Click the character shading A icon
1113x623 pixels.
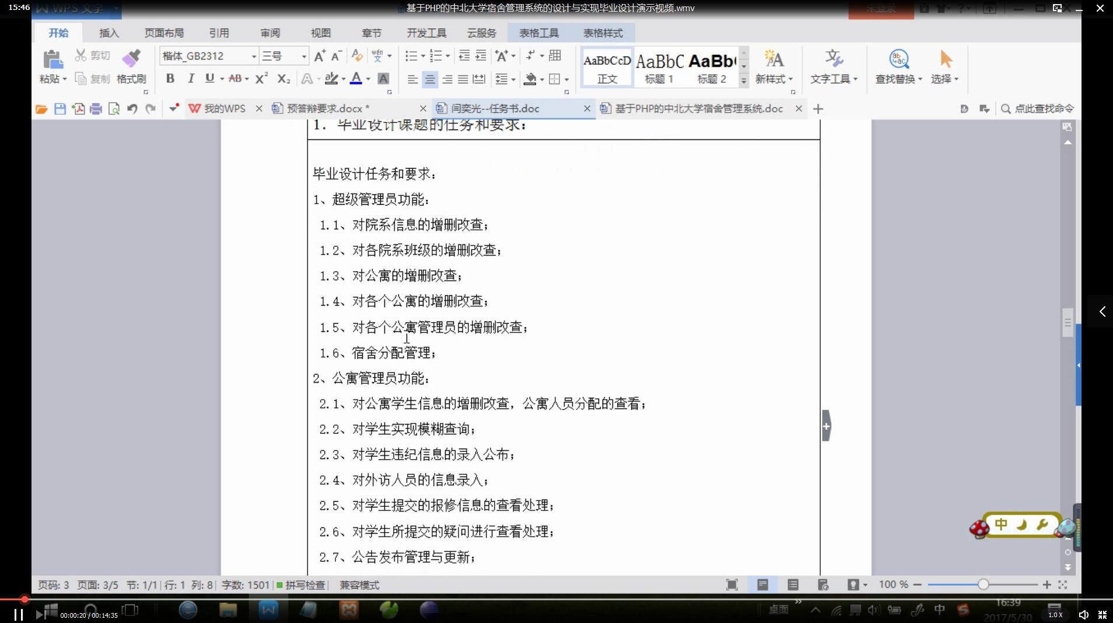point(383,78)
